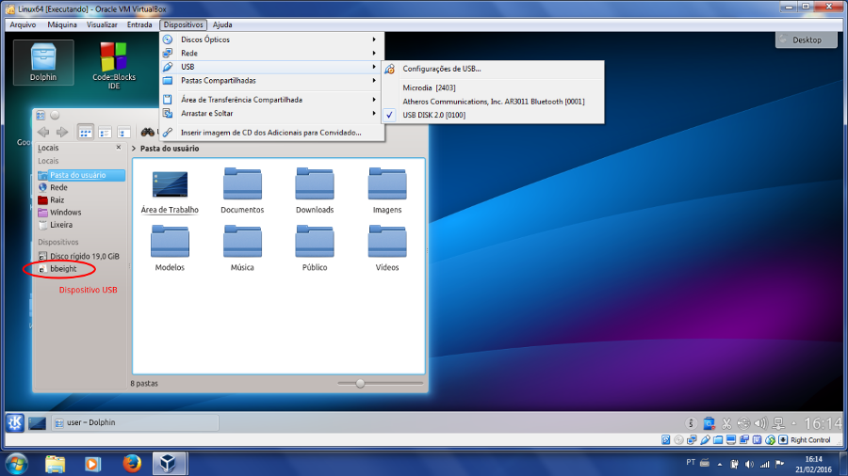
Task: Click the show desktop icon in the KDE panel
Action: [x=38, y=423]
